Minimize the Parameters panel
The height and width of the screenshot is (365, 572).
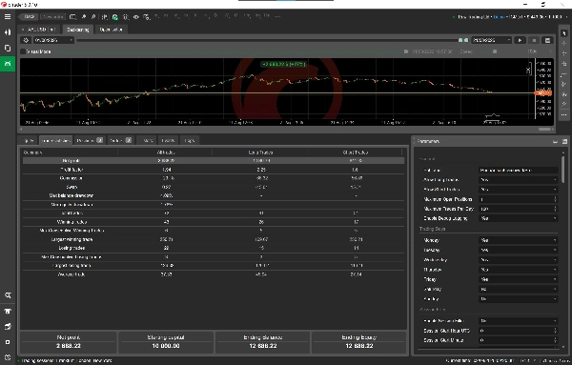point(555,141)
